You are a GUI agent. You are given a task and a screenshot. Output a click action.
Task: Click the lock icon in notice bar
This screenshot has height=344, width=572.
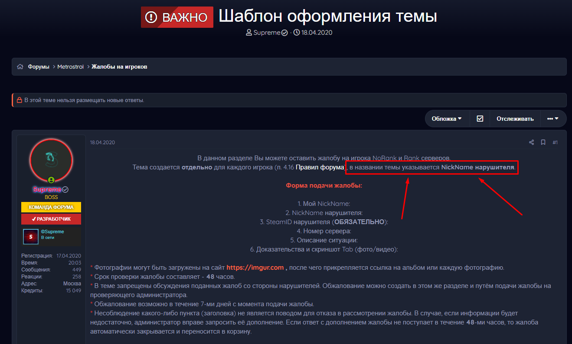click(x=19, y=100)
